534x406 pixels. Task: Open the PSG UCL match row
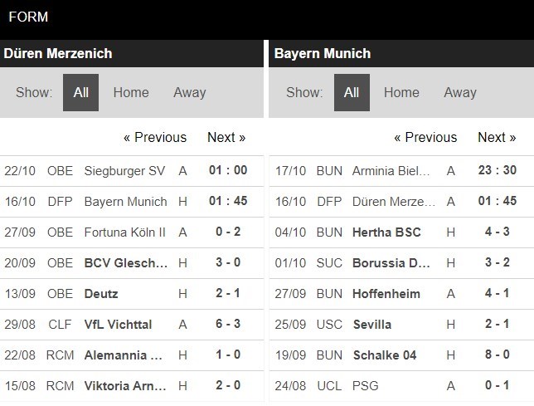401,385
